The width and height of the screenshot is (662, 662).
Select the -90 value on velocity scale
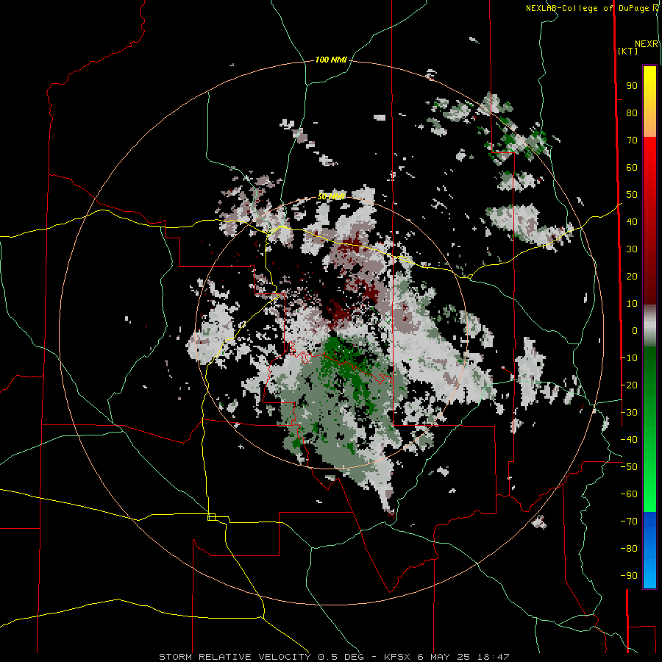pyautogui.click(x=629, y=576)
